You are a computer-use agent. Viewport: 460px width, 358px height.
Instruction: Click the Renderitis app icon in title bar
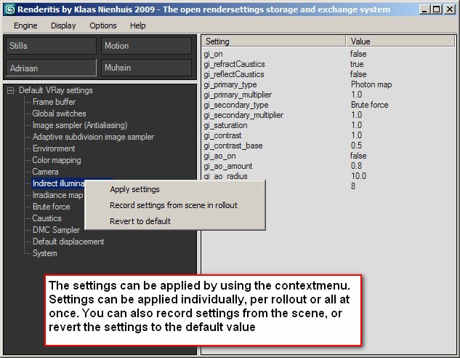tap(9, 9)
